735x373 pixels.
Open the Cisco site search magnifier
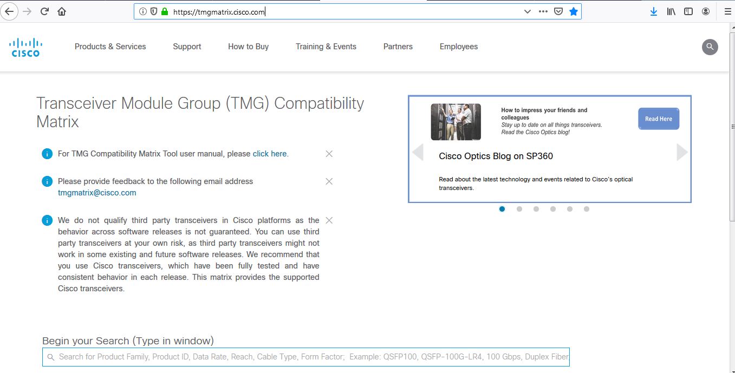710,47
